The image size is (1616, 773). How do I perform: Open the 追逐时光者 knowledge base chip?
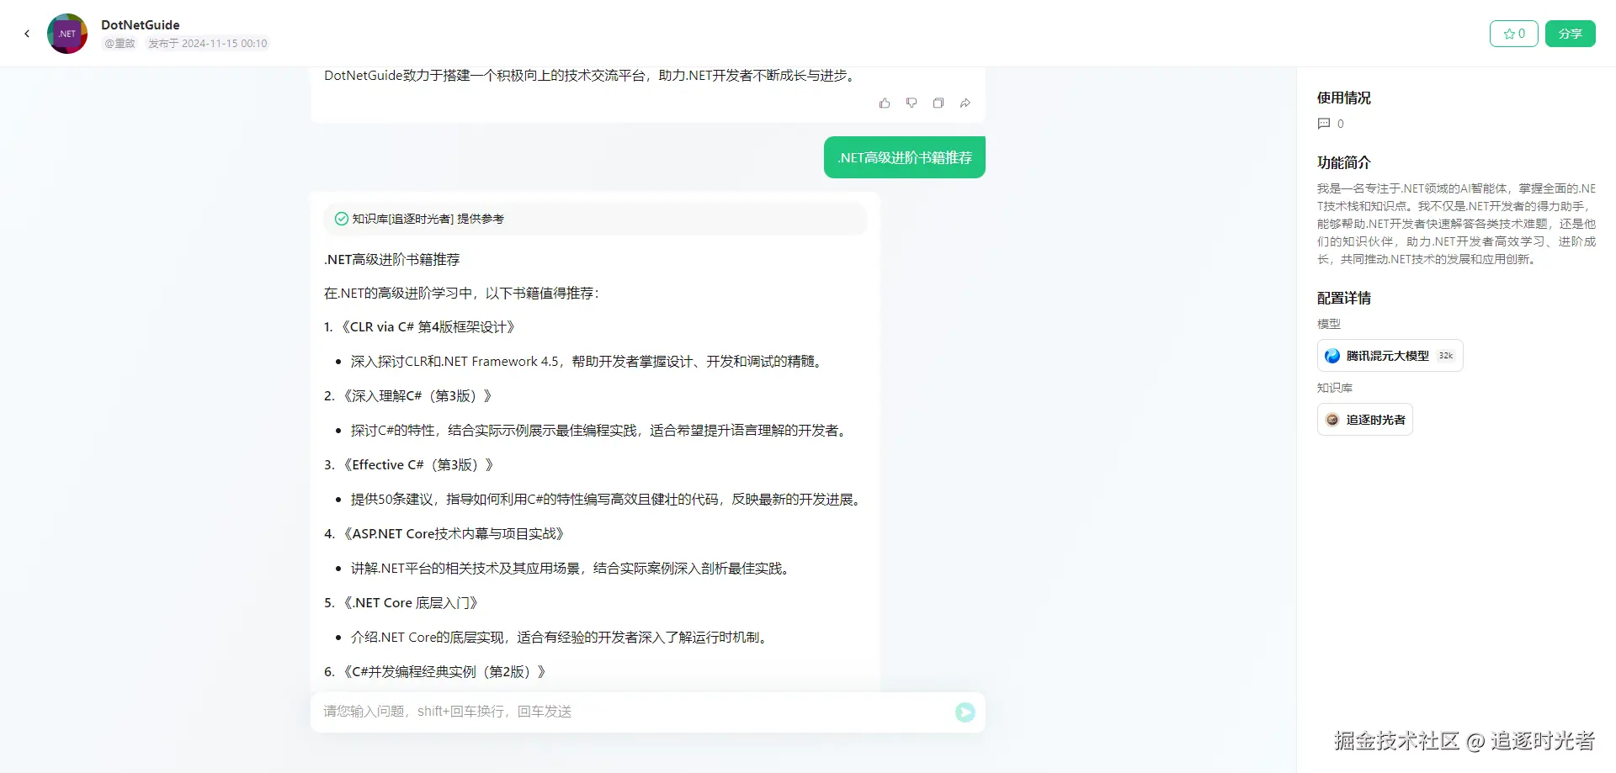pos(1365,420)
